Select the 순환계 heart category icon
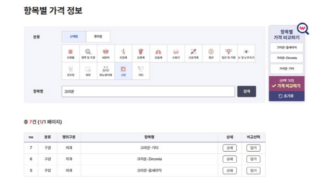The image size is (323, 182). point(141,54)
